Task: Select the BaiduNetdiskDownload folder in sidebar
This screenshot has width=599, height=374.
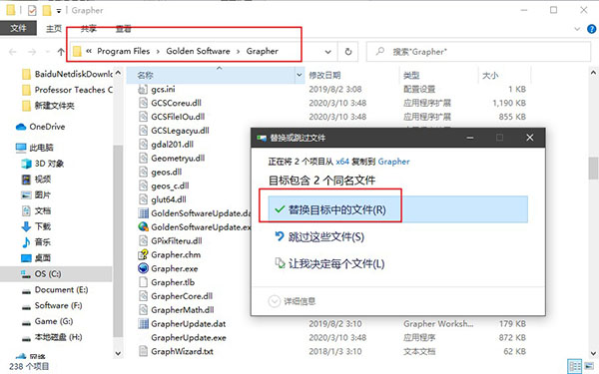Action: (68, 74)
